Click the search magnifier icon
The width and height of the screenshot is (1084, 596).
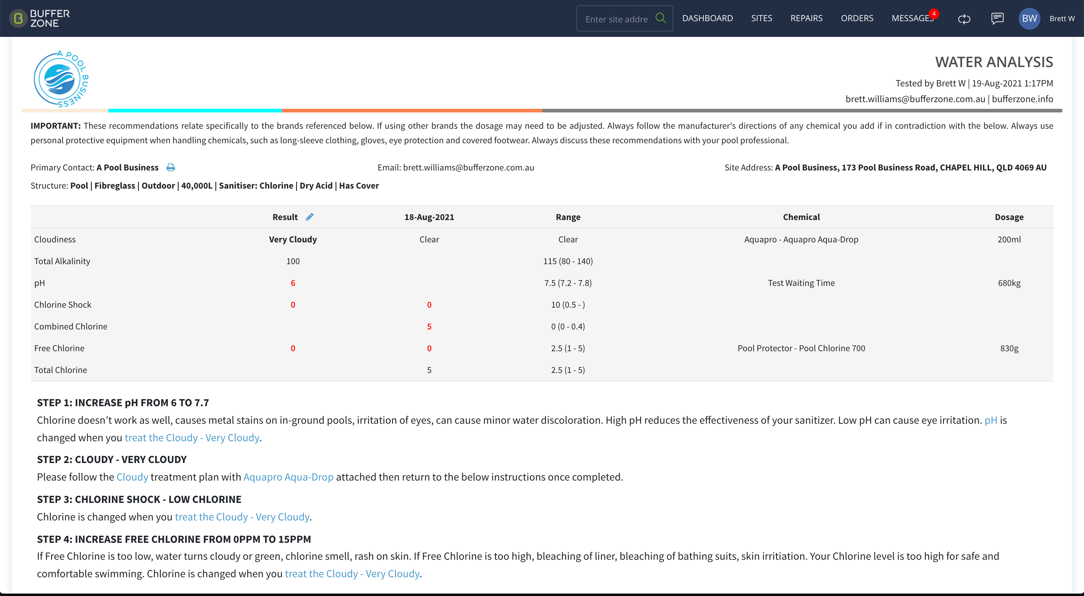click(661, 18)
